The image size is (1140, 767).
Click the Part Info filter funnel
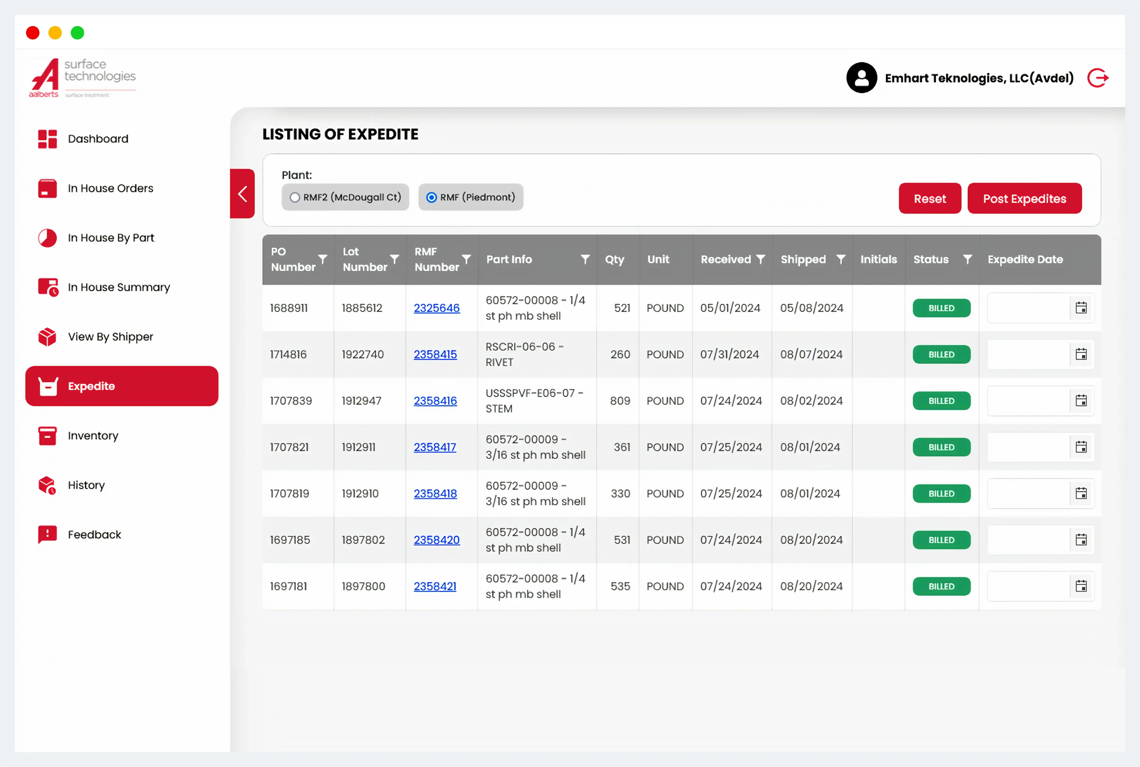pyautogui.click(x=585, y=259)
